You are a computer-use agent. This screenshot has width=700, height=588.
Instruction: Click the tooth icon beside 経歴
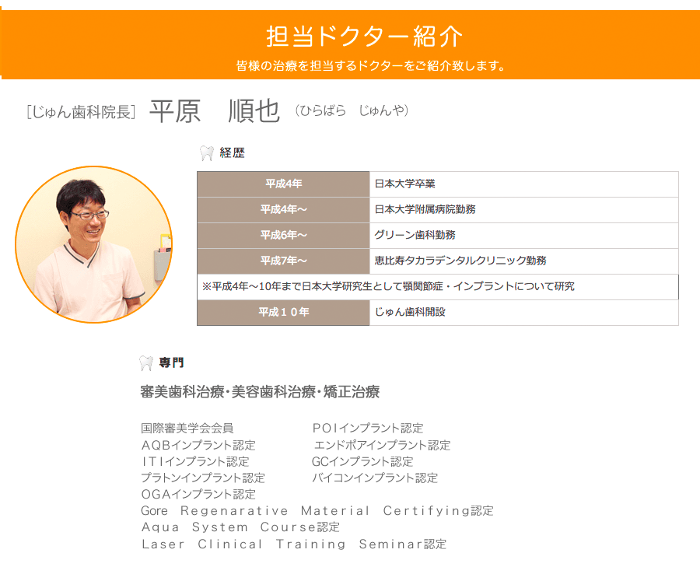206,152
